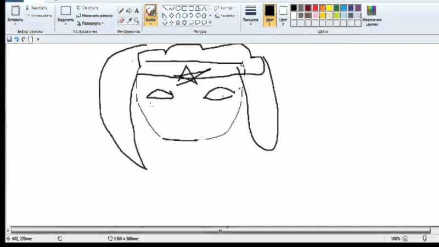
Task: Click the Paste (Вставить) clipboard icon
Action: point(15,10)
